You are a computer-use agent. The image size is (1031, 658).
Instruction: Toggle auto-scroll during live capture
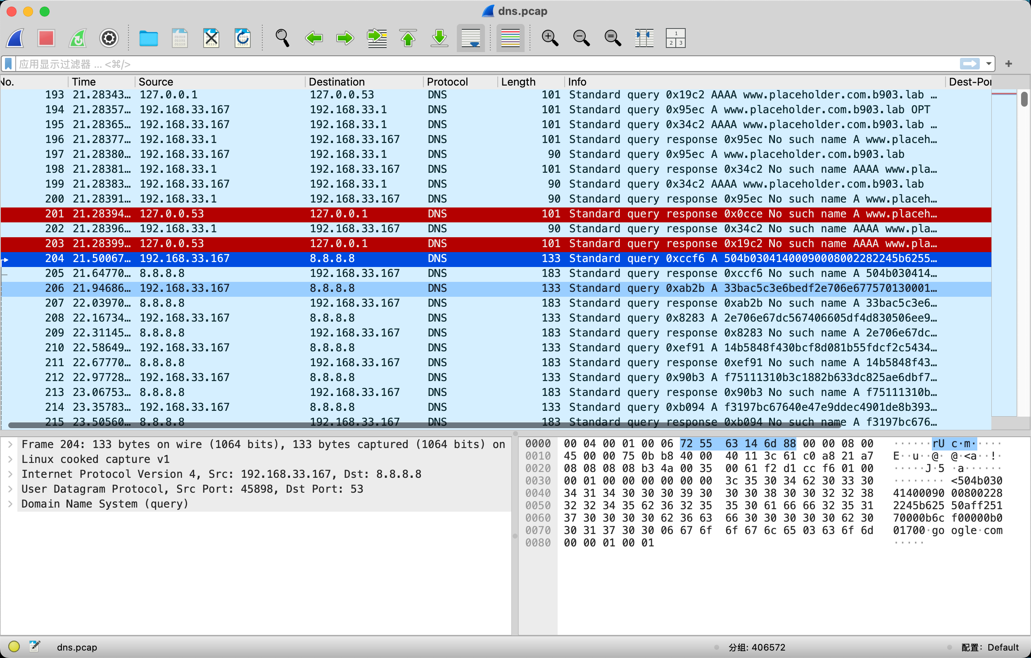coord(470,38)
